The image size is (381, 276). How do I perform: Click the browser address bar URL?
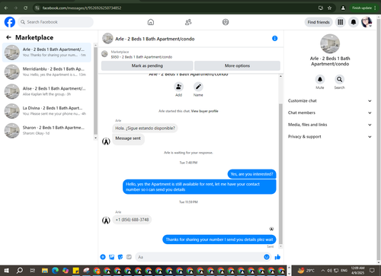82,8
